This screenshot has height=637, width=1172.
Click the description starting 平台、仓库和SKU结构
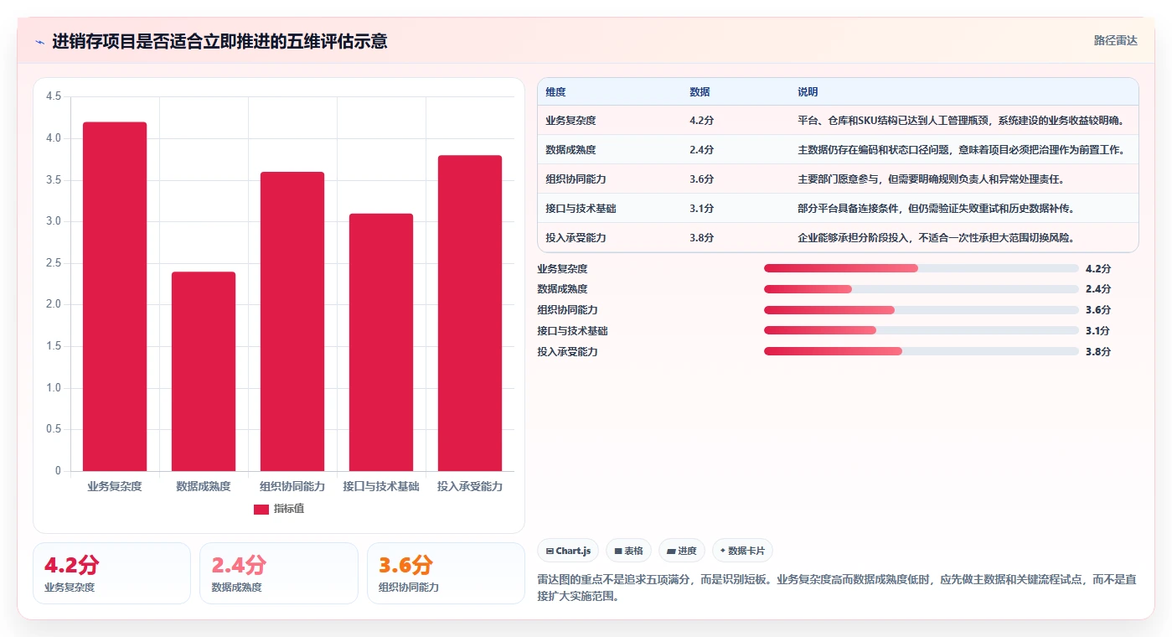click(960, 121)
